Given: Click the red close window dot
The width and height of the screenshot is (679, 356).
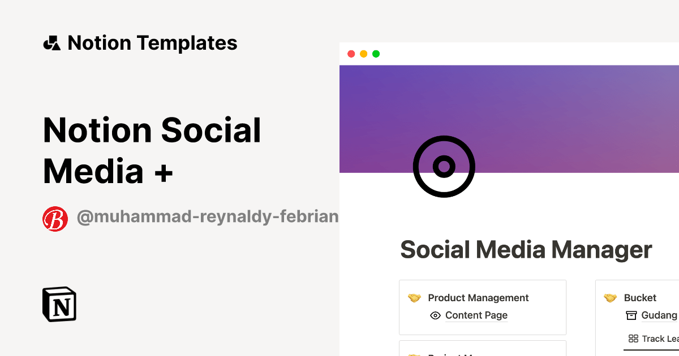Looking at the screenshot, I should click(351, 54).
